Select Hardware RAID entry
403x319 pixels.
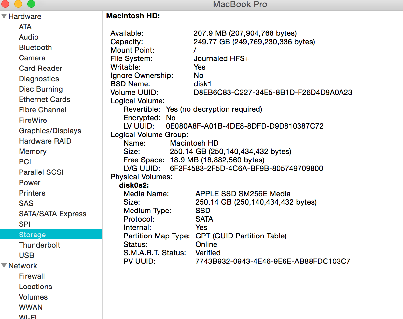(45, 141)
